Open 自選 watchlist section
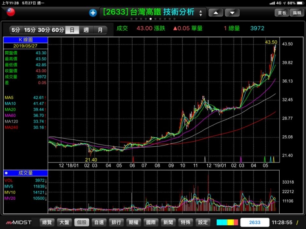This screenshot has width=306, height=229. tap(99, 222)
